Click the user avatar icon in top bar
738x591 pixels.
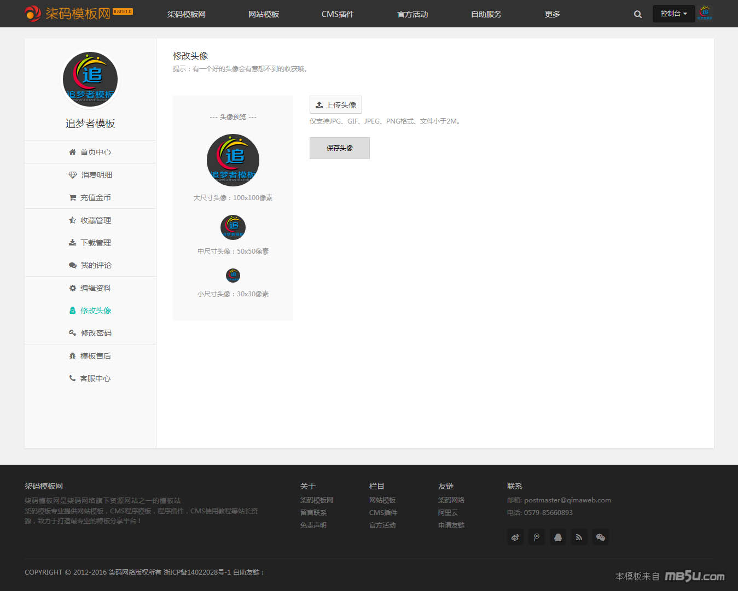tap(705, 13)
